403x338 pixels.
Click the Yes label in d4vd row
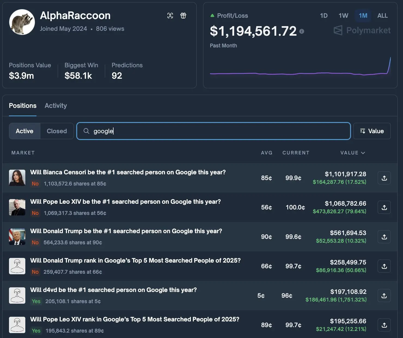[x=36, y=301]
